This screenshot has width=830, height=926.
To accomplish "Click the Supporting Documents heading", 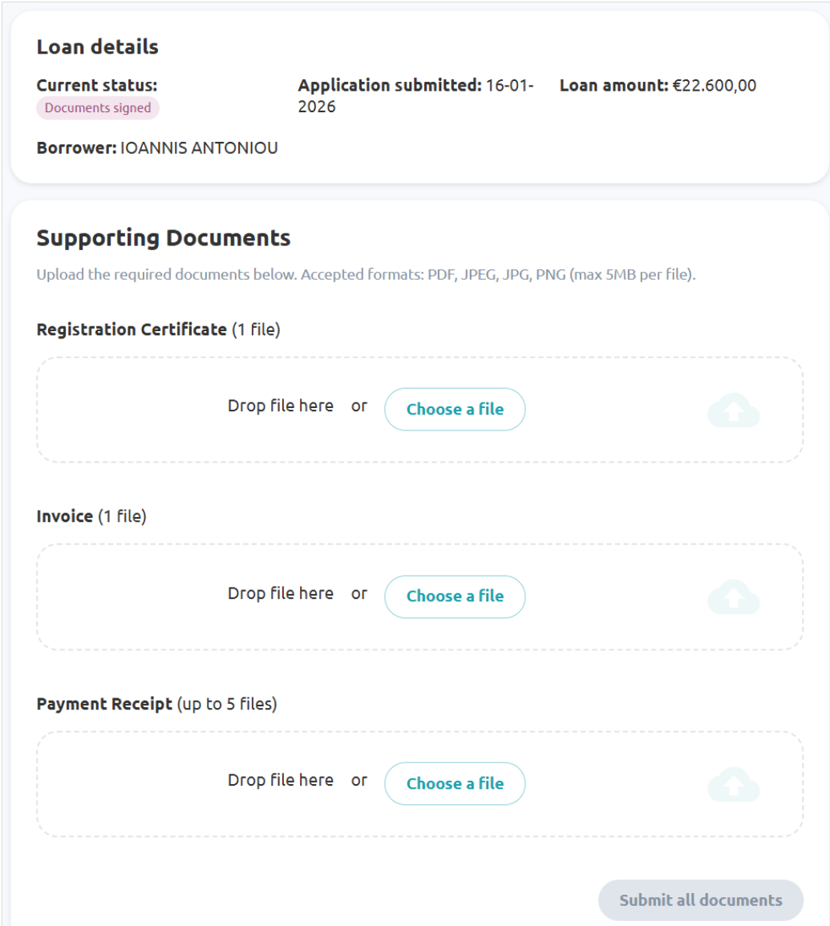I will tap(164, 238).
